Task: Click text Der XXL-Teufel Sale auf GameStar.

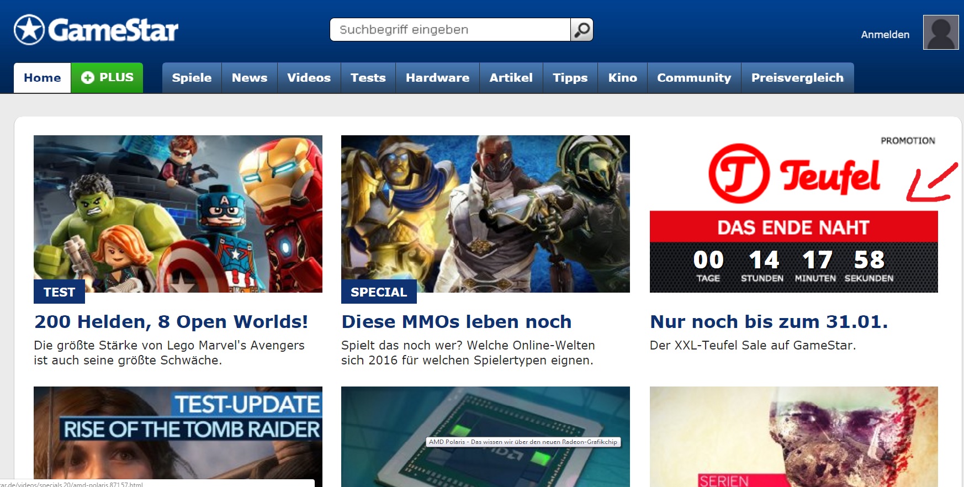Action: pyautogui.click(x=753, y=346)
